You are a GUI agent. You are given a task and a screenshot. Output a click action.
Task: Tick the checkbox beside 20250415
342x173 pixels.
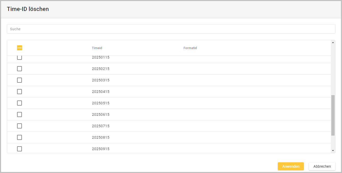[x=19, y=92]
